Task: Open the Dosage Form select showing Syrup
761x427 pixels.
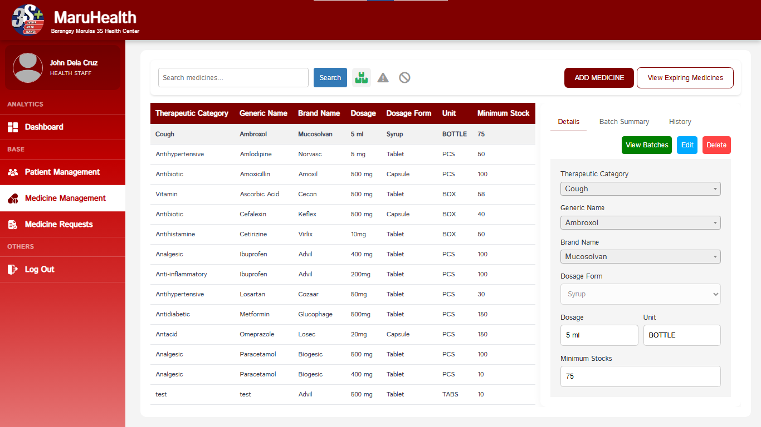Action: coord(640,294)
